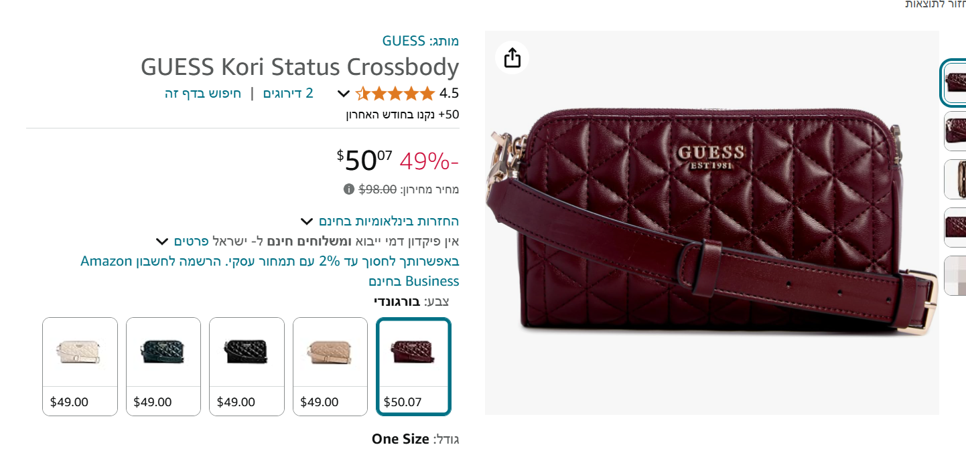Click the search this page link

click(x=203, y=93)
